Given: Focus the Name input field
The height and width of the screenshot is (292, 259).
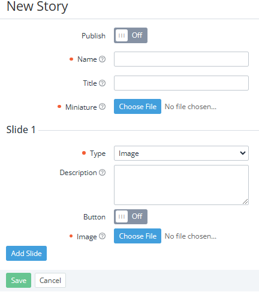Looking at the screenshot, I should point(181,59).
